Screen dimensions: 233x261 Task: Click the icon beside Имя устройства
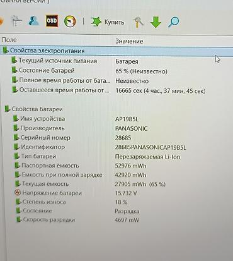point(16,118)
